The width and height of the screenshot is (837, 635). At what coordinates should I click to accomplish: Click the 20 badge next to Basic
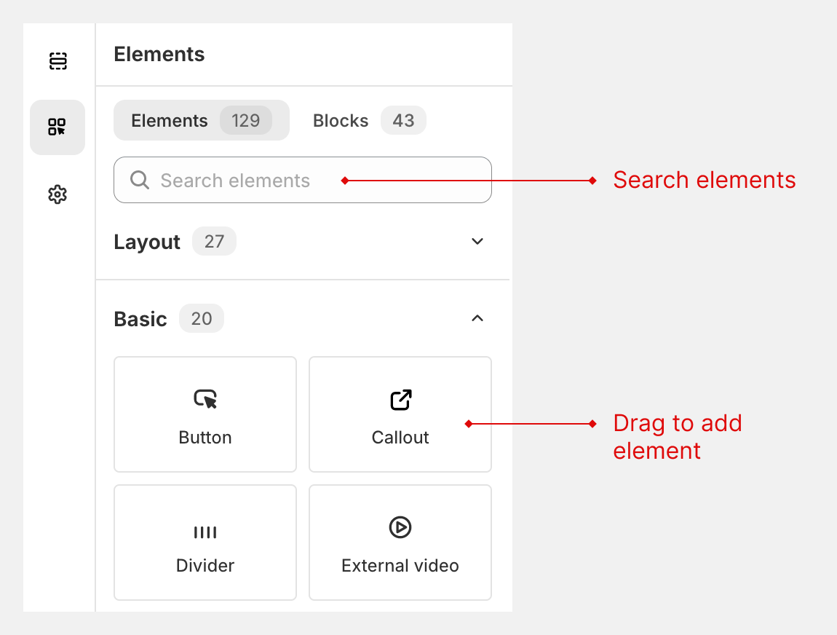tap(201, 318)
